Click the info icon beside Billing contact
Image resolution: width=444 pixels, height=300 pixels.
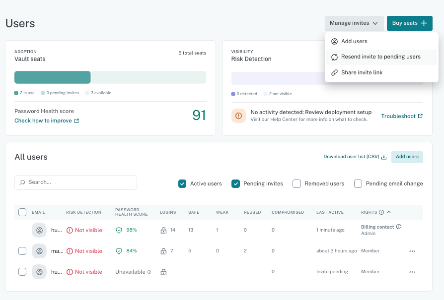(x=399, y=227)
